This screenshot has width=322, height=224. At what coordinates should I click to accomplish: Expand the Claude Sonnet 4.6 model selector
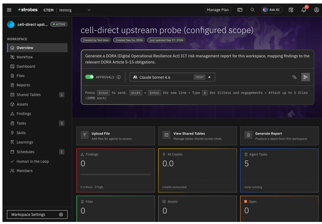[x=172, y=77]
